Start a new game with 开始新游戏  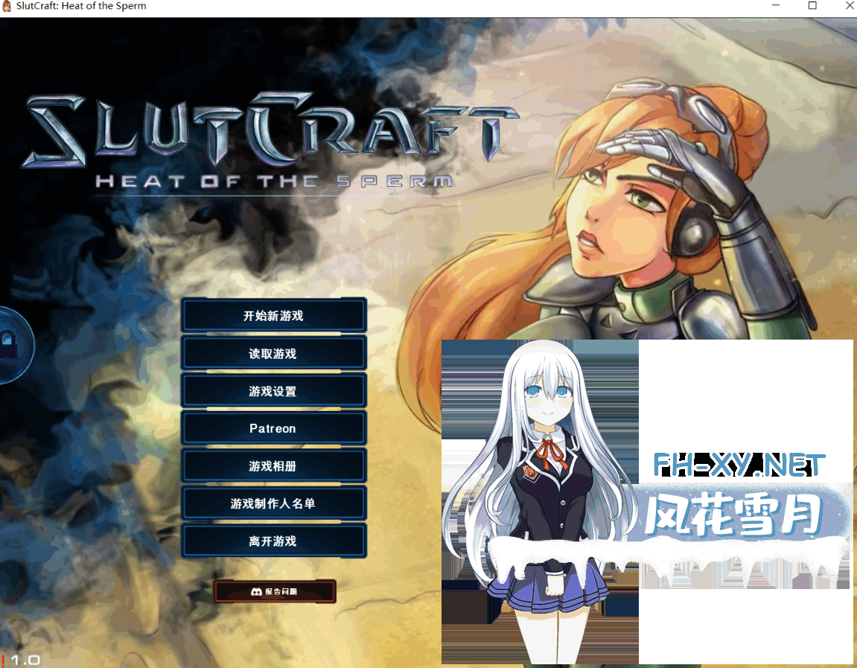[x=273, y=316]
